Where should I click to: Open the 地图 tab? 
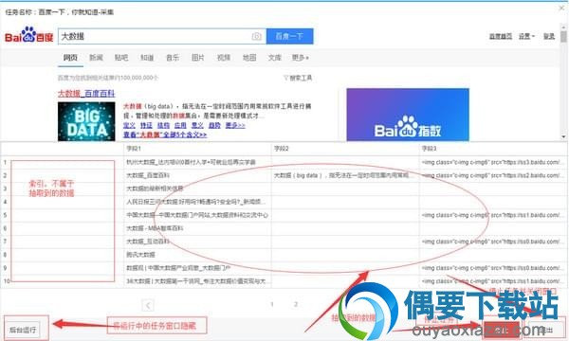point(249,58)
